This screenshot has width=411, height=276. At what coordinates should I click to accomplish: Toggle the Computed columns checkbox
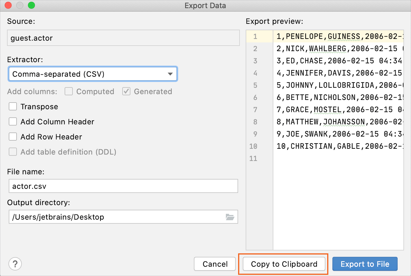pos(69,91)
